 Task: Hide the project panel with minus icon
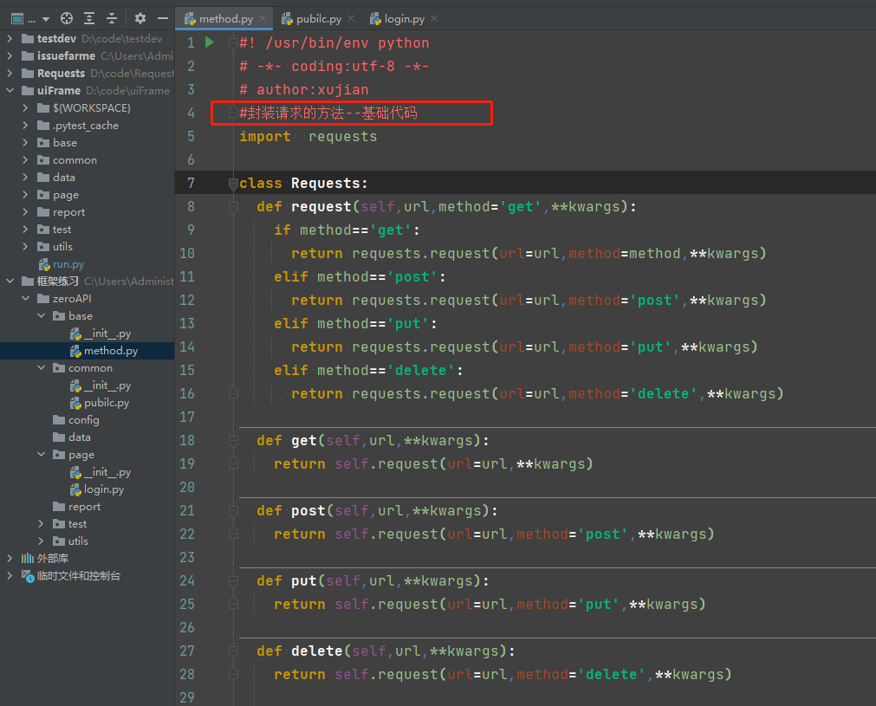162,18
